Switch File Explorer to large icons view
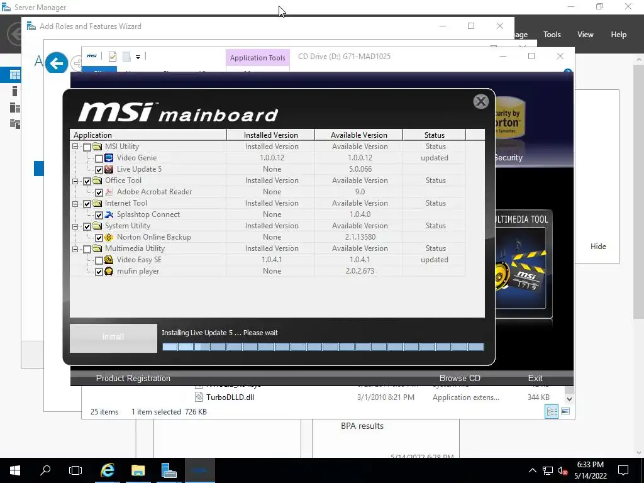Image resolution: width=644 pixels, height=483 pixels. point(565,411)
